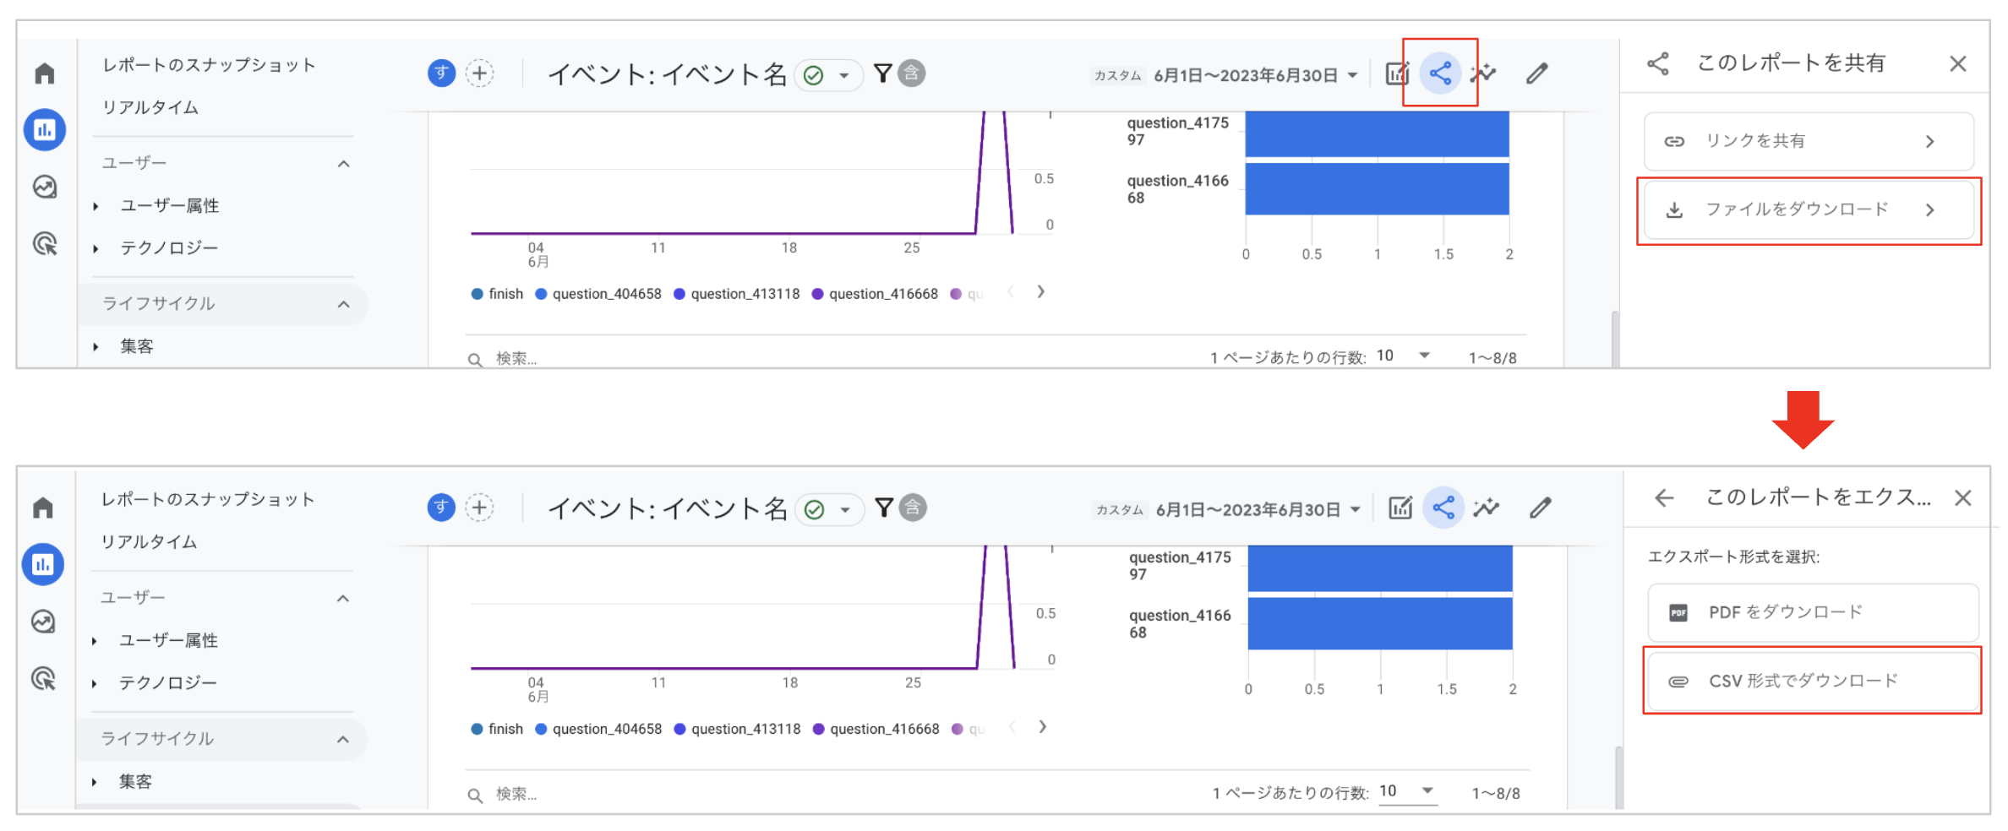Click pencil customize-report icon in share-panel view
This screenshot has width=2008, height=831.
[x=1537, y=73]
